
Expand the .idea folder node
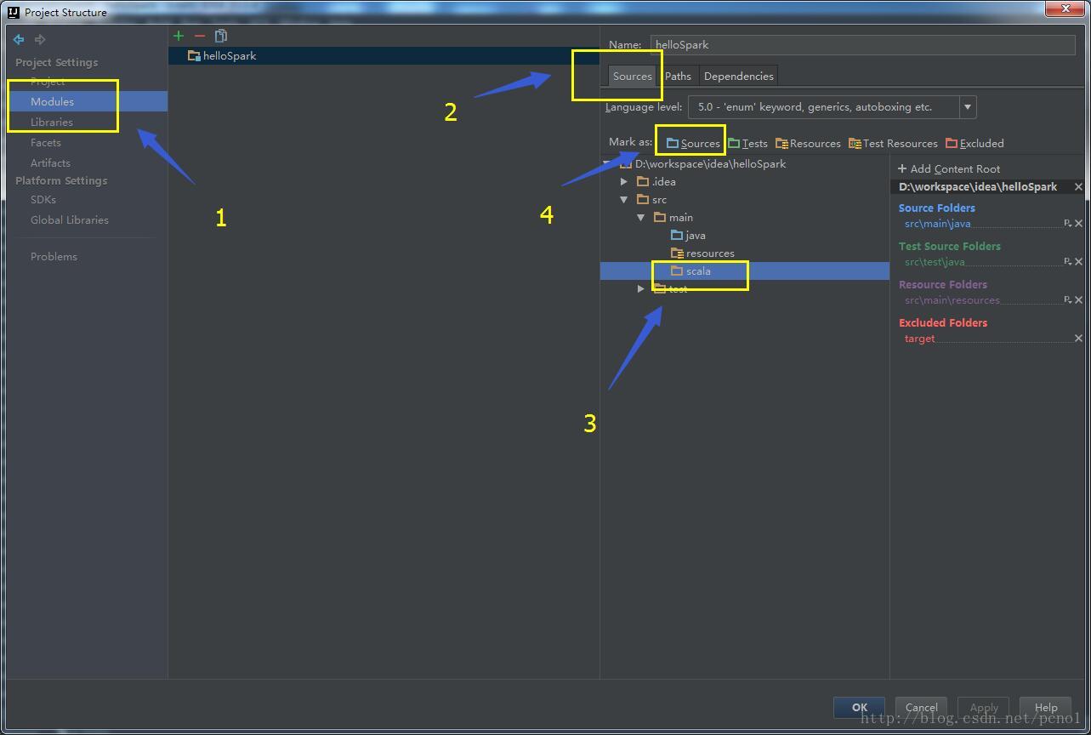624,181
